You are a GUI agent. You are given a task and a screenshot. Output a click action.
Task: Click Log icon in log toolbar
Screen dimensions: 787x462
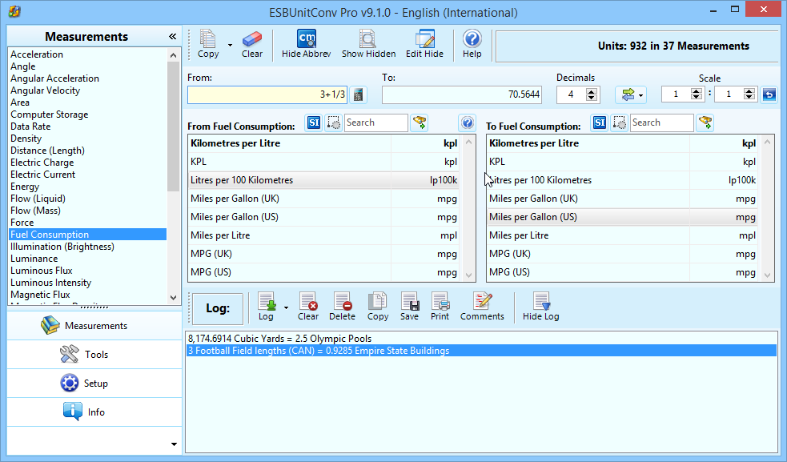click(266, 307)
